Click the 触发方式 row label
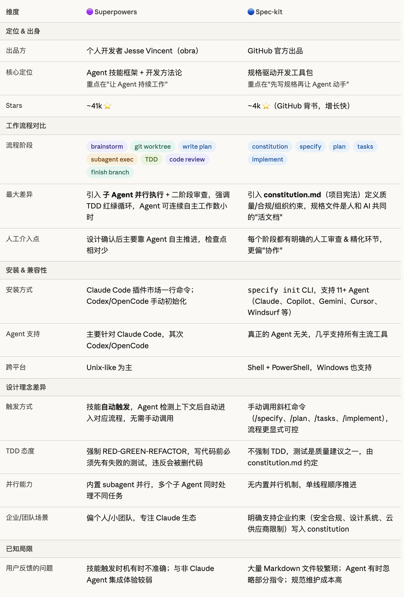This screenshot has width=404, height=597. coord(19,407)
